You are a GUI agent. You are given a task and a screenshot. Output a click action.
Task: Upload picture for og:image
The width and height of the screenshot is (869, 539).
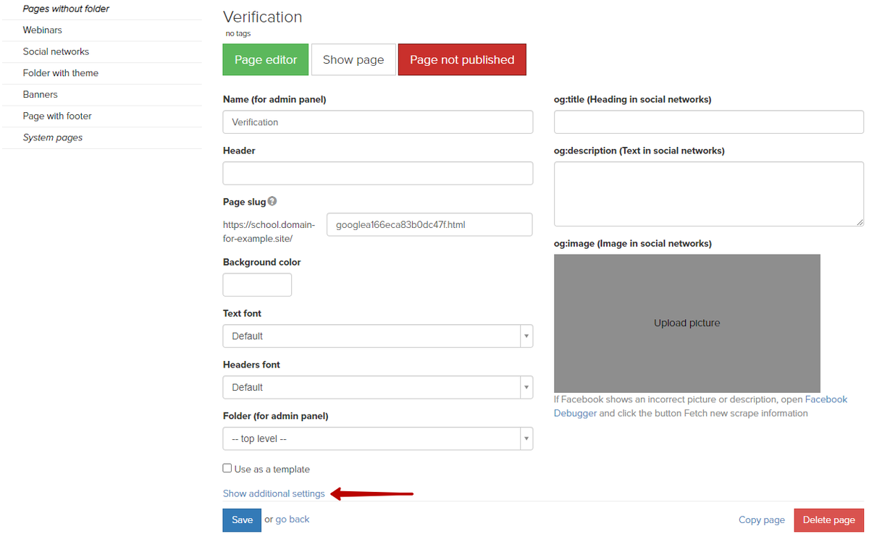coord(687,323)
